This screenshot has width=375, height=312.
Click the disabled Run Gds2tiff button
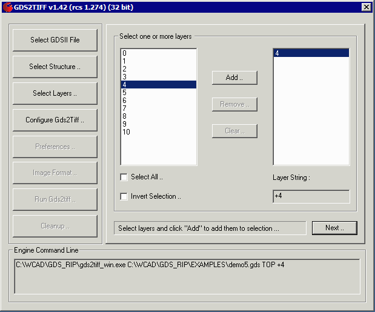tap(55, 199)
